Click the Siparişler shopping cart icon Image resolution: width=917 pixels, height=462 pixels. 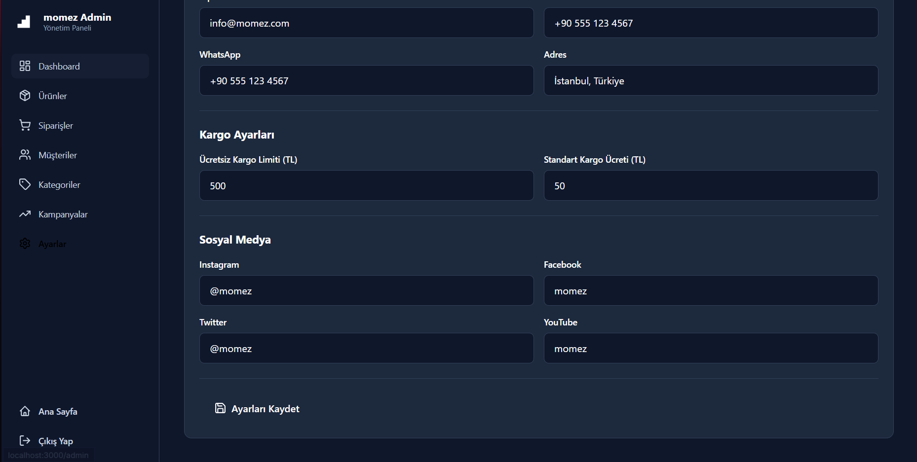[x=25, y=125]
